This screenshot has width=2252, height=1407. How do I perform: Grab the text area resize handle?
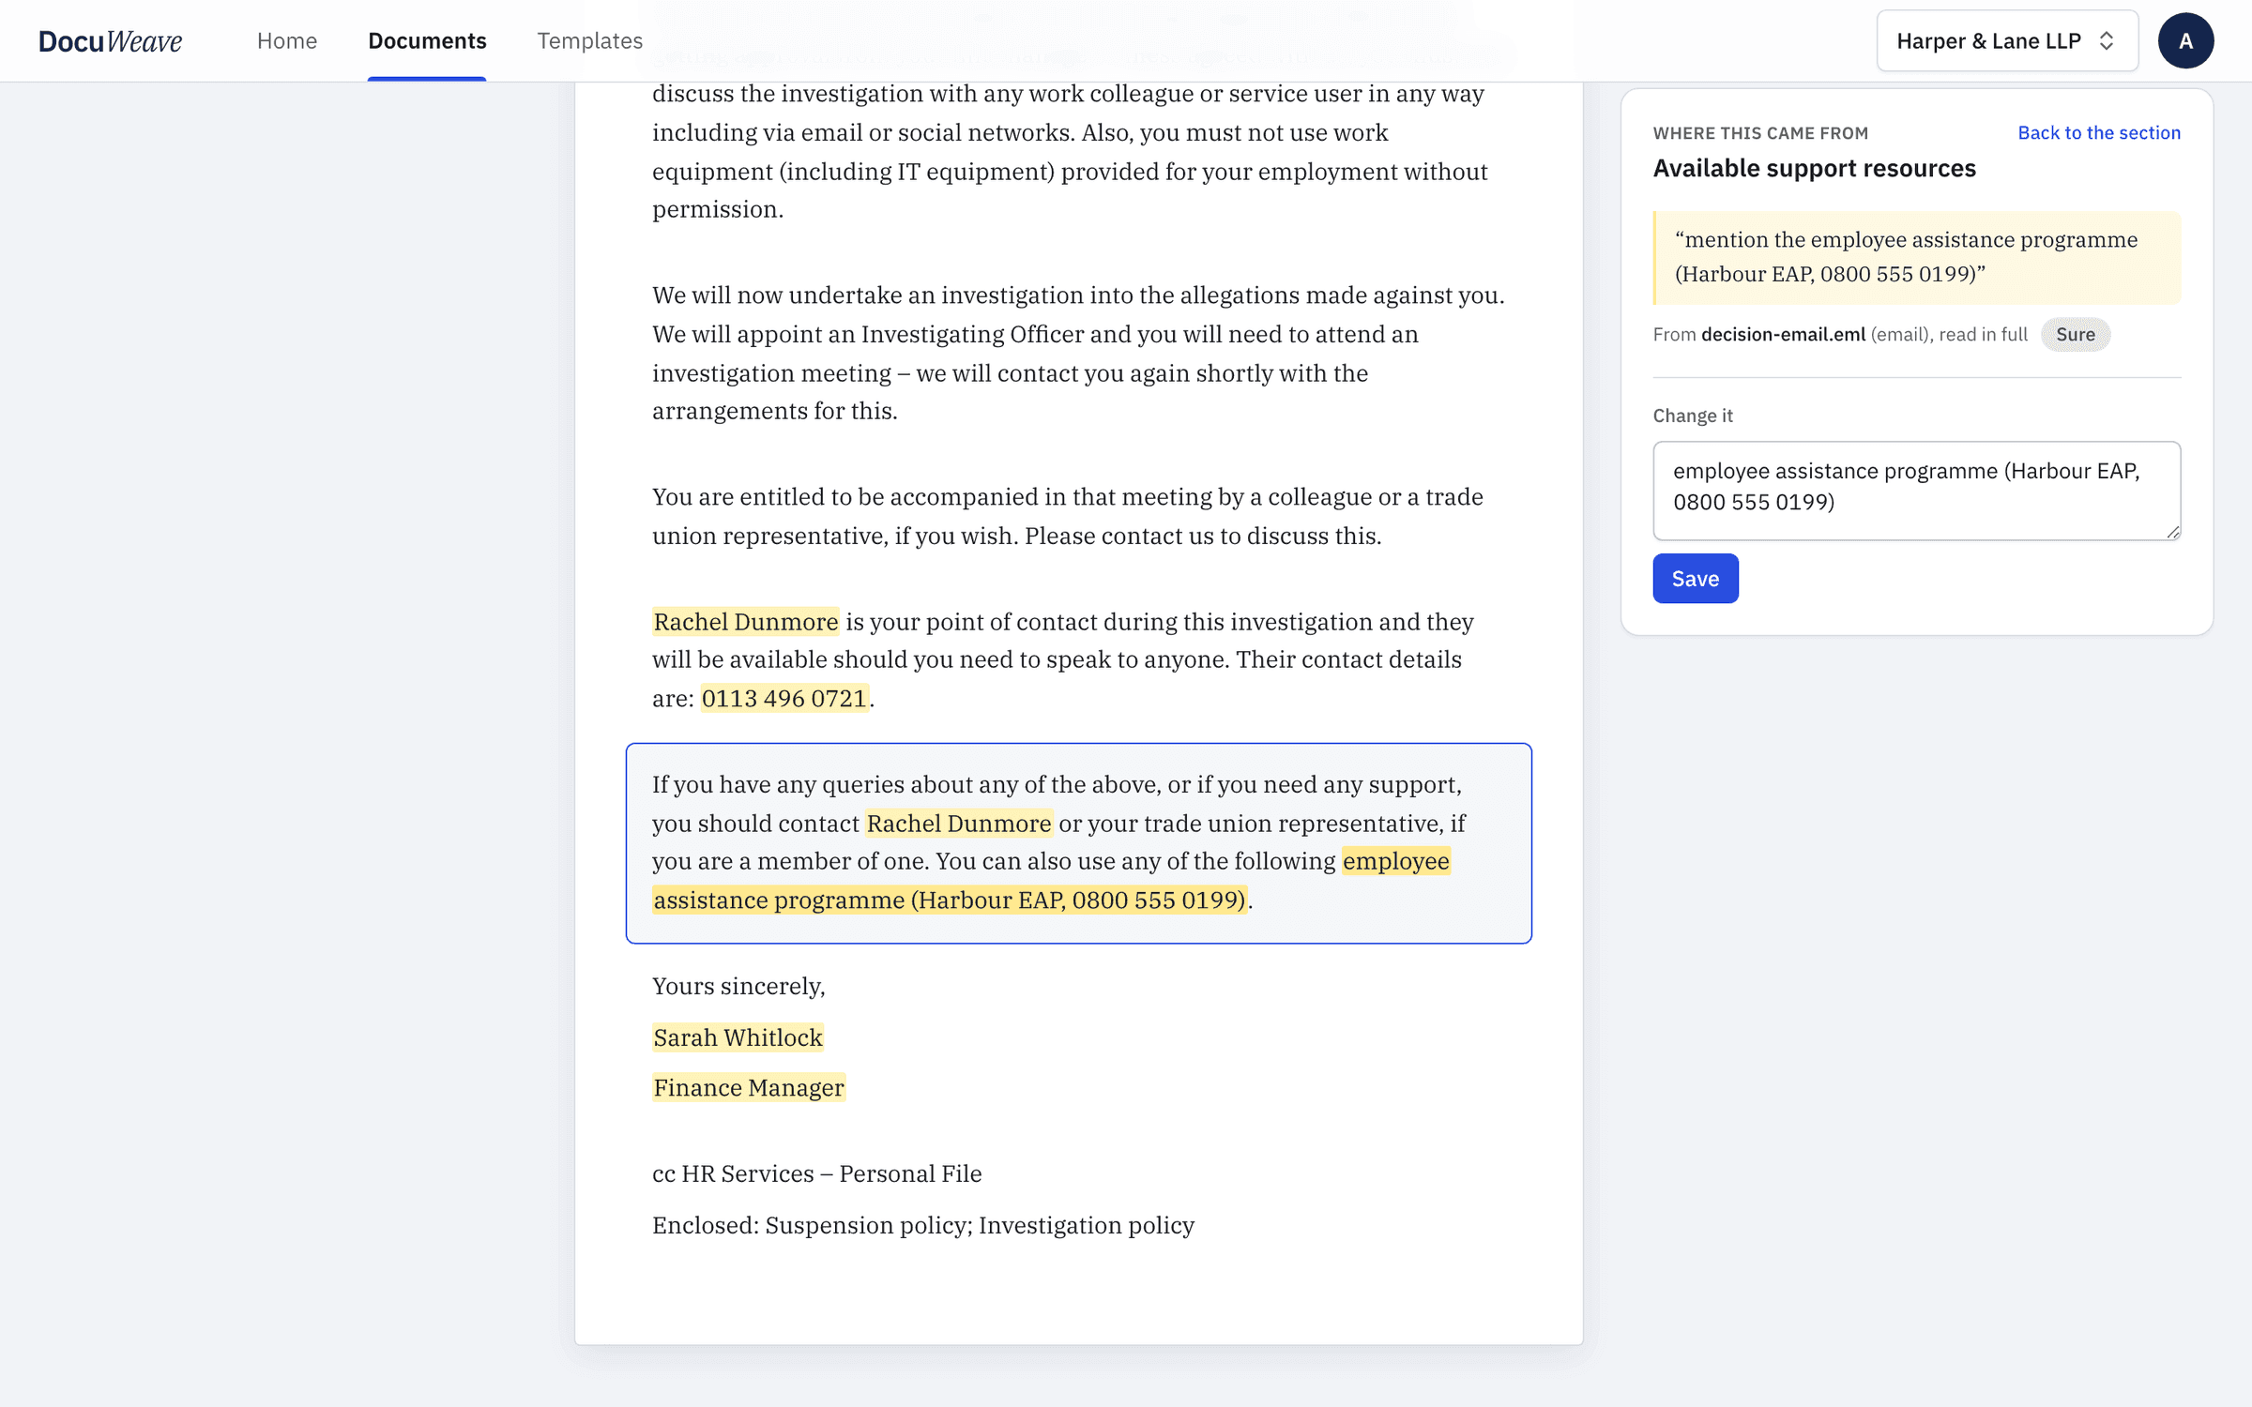tap(2172, 532)
